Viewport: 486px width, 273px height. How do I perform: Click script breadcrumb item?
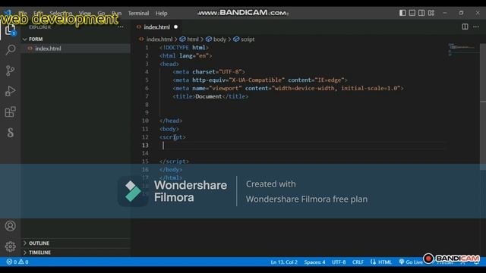248,39
